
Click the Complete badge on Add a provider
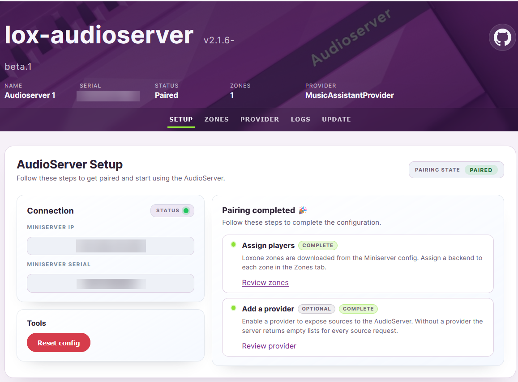pos(358,309)
